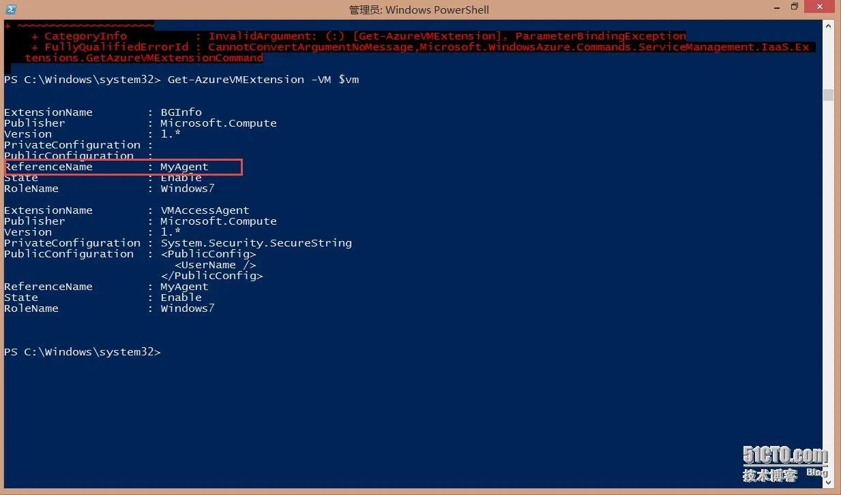Click the System.Security.SecureString value
Image resolution: width=841 pixels, height=495 pixels.
pos(256,243)
